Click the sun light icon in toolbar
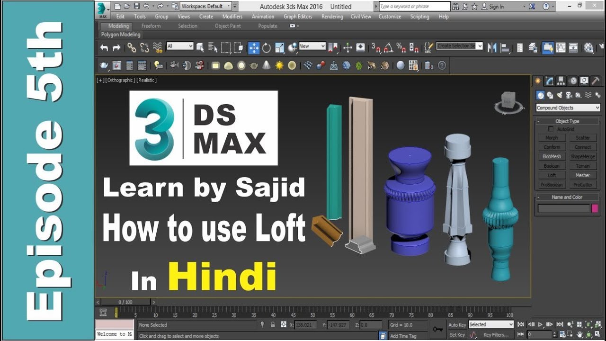This screenshot has height=341, width=606. tap(279, 65)
